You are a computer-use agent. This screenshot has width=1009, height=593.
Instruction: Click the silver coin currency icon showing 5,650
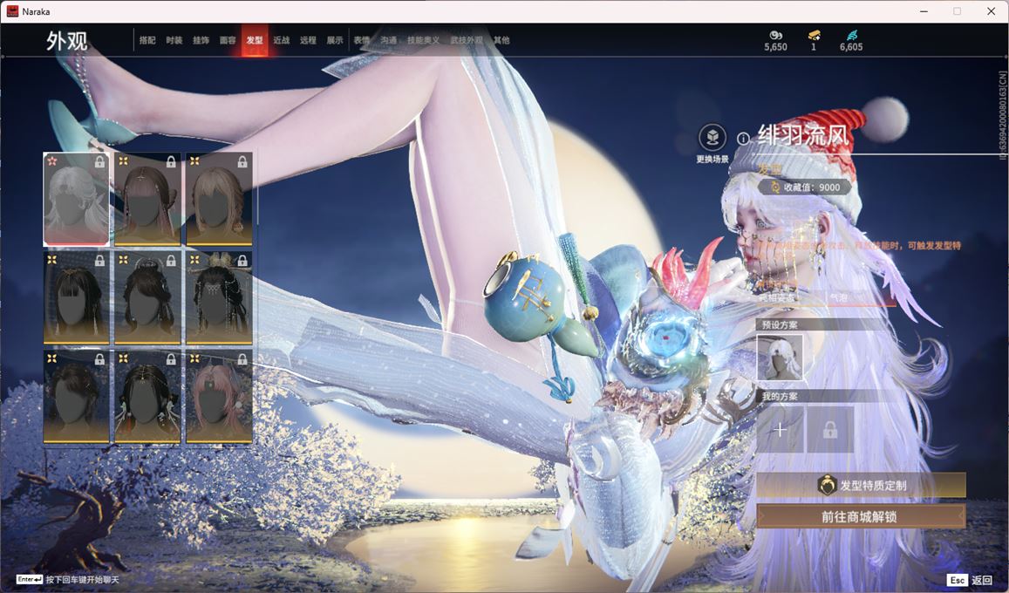[775, 35]
